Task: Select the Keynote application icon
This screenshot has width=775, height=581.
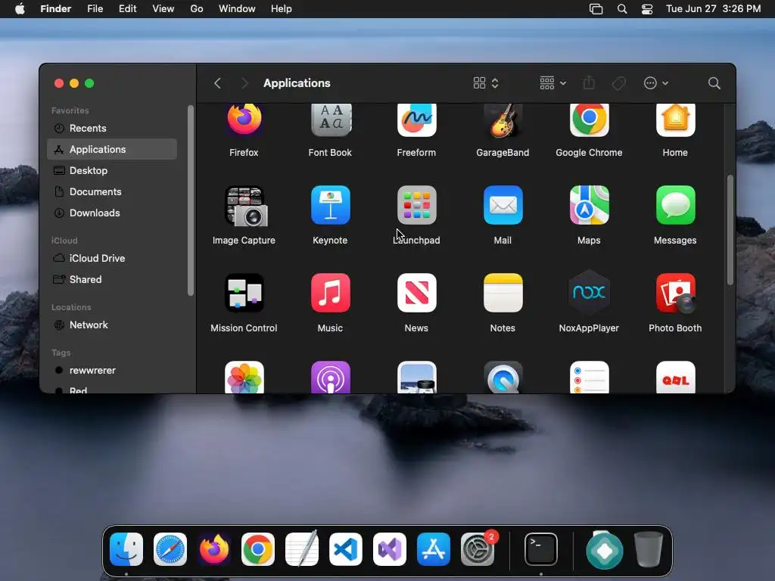Action: (331, 205)
